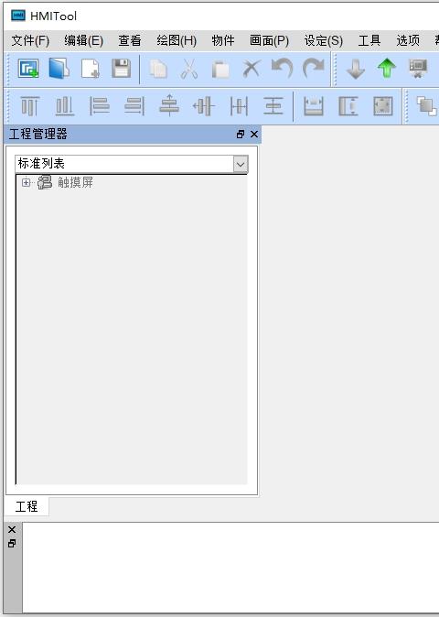
Task: Close the 工程管理器 panel
Action: click(x=254, y=135)
